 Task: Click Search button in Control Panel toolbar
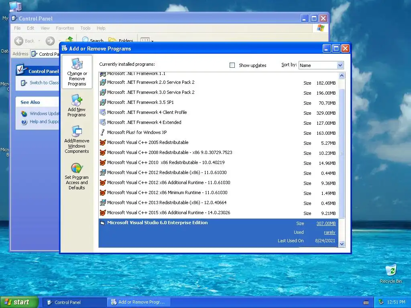pyautogui.click(x=93, y=40)
